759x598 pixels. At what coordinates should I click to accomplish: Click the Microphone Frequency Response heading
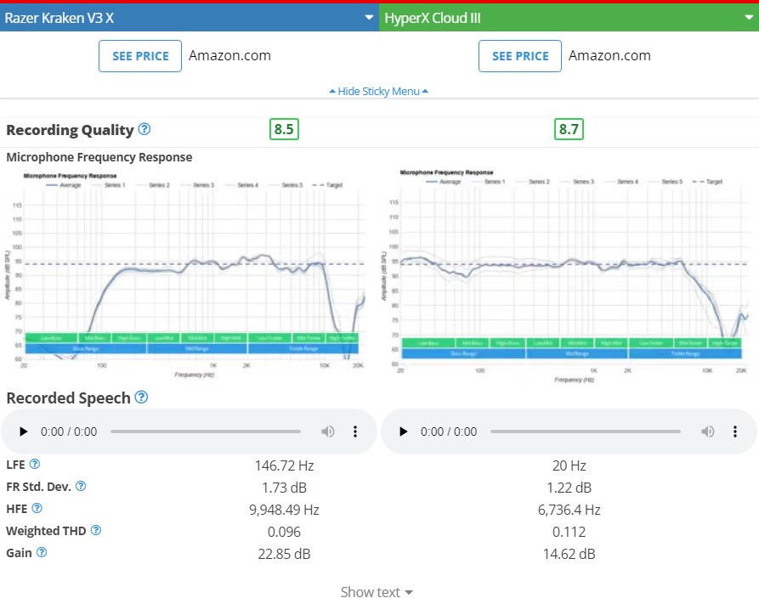pos(99,157)
